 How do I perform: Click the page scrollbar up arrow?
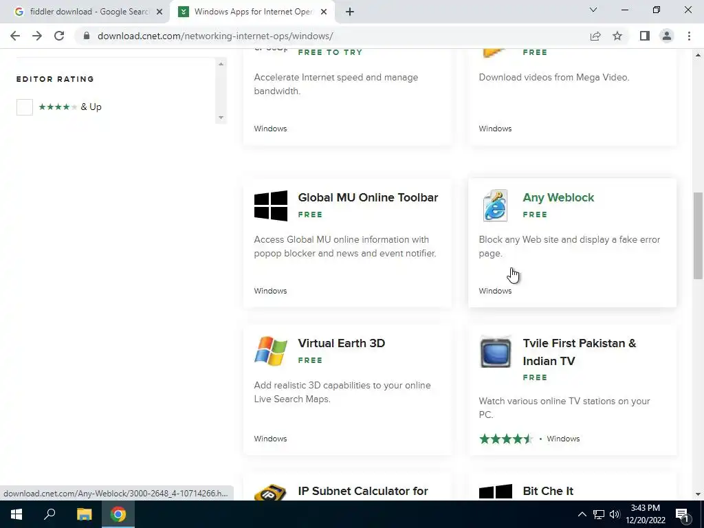click(698, 55)
